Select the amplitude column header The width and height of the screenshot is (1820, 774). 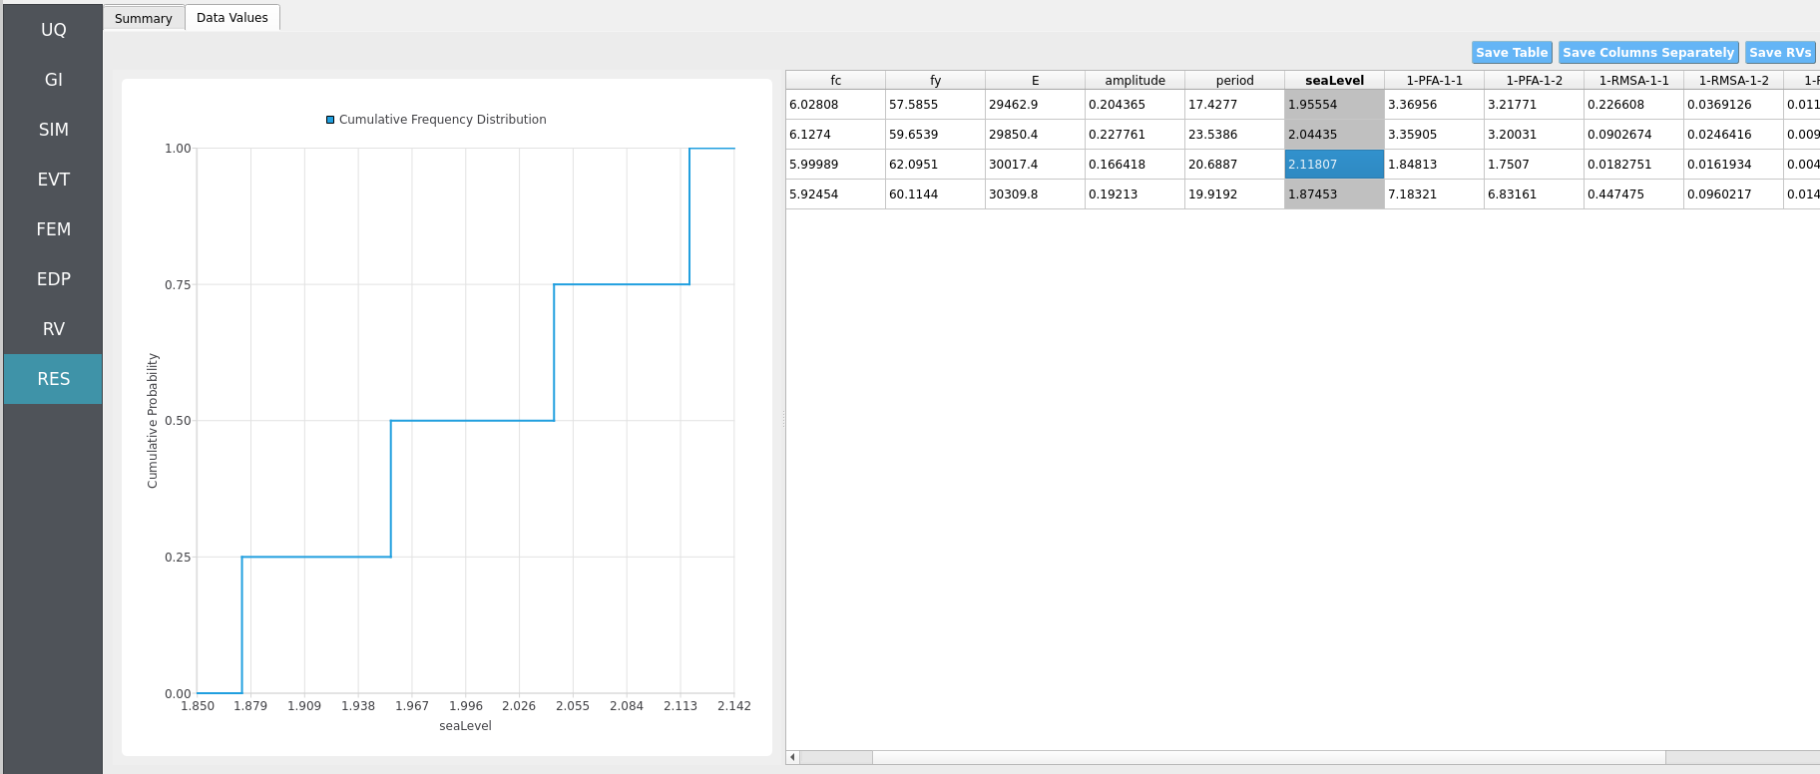[x=1135, y=80]
